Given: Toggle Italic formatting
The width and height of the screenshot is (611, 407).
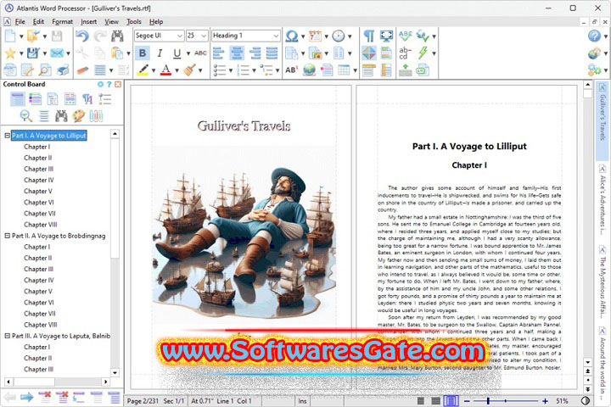Looking at the screenshot, I should [160, 53].
